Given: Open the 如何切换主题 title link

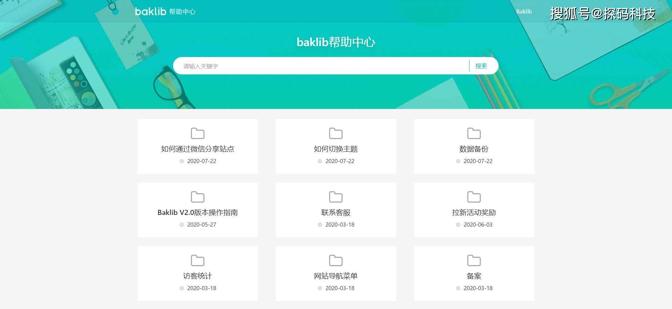Looking at the screenshot, I should coord(336,149).
